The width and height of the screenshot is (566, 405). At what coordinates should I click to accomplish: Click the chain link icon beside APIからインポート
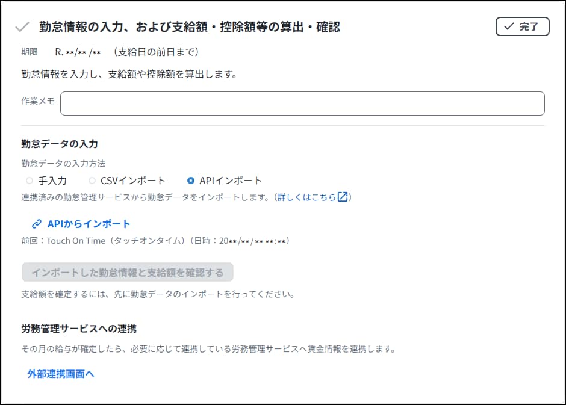(37, 224)
